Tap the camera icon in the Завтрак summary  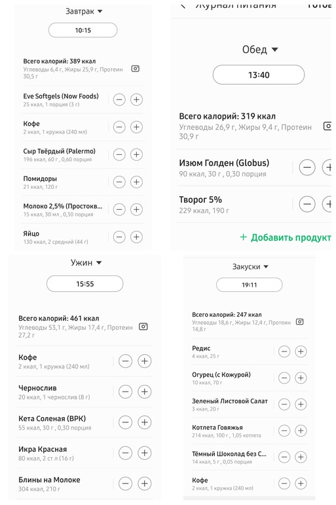click(x=136, y=69)
